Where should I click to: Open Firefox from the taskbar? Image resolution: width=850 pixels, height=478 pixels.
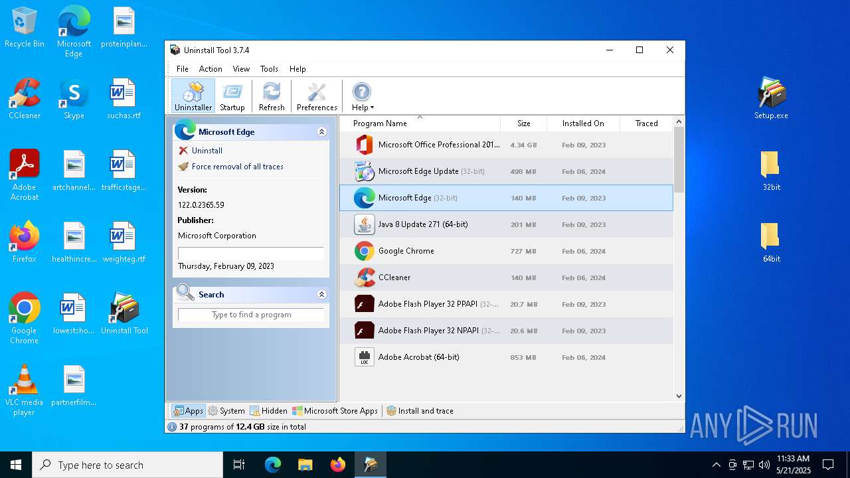(338, 465)
